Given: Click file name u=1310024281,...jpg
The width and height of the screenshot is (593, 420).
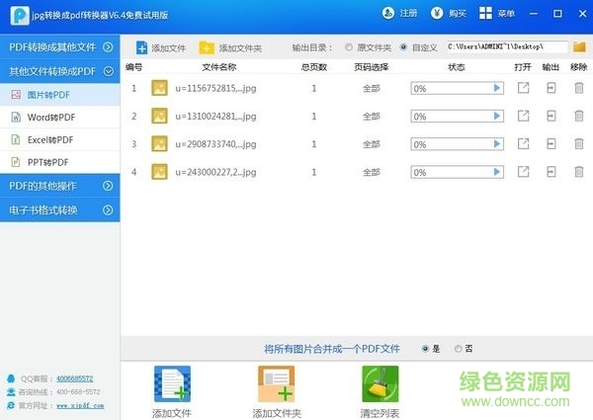Looking at the screenshot, I should click(x=215, y=116).
